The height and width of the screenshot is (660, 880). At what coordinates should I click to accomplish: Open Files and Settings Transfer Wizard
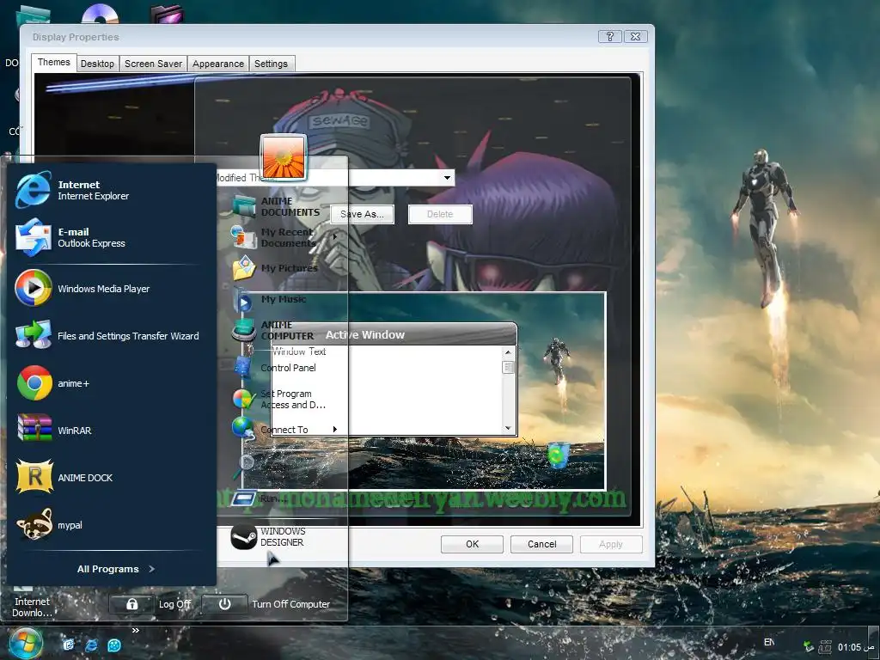click(34, 335)
